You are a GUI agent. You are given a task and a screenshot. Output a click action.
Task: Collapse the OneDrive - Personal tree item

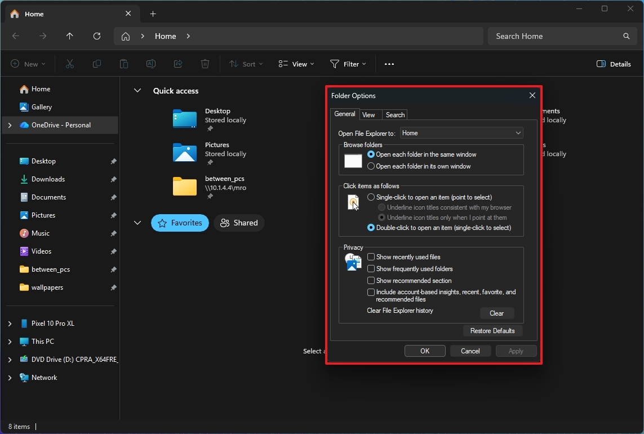10,125
